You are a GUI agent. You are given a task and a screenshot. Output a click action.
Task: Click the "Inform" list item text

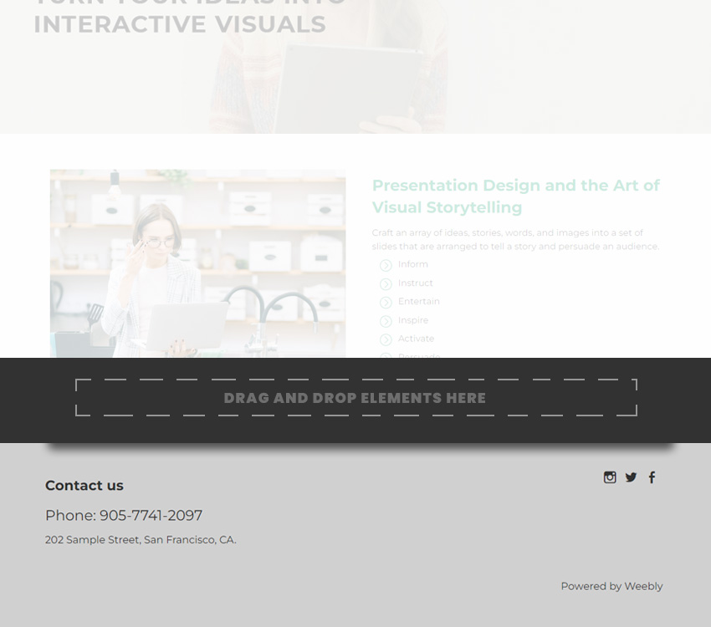(413, 264)
